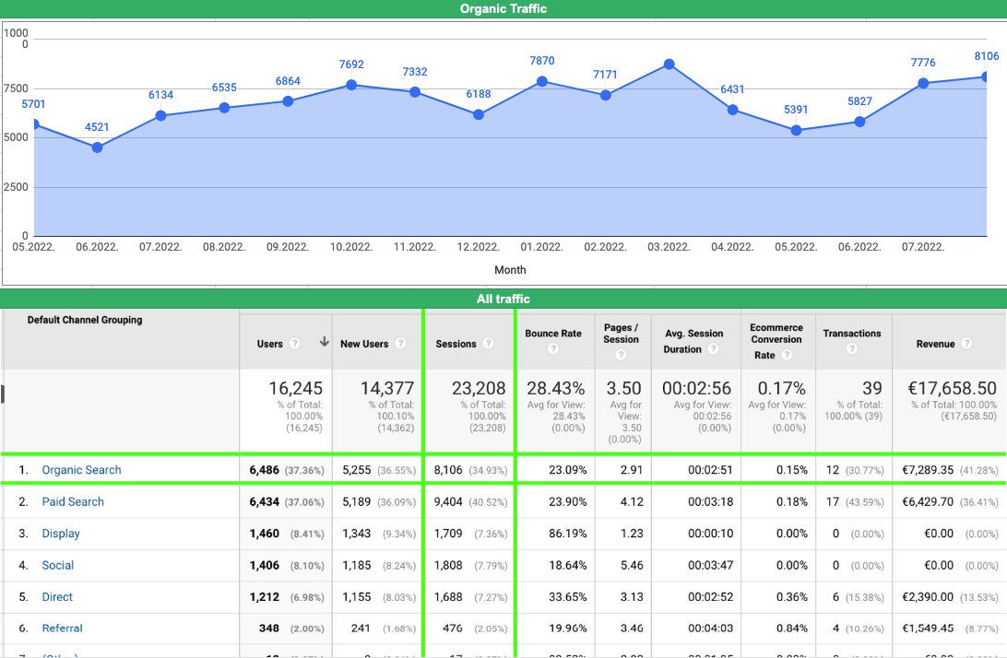Screen dimensions: 1007x658
Task: Click the 4521 data point on chart
Action: click(97, 147)
